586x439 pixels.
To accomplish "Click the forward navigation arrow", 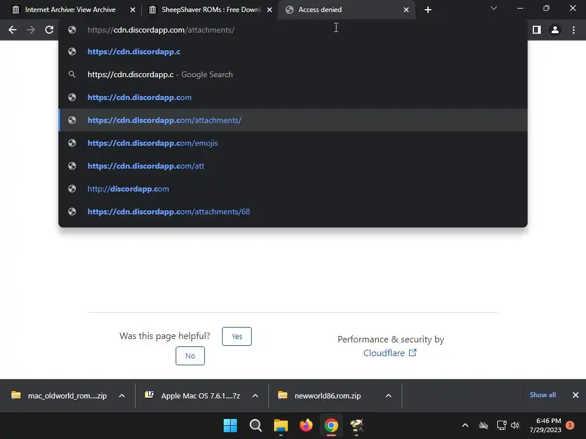I will [x=31, y=30].
